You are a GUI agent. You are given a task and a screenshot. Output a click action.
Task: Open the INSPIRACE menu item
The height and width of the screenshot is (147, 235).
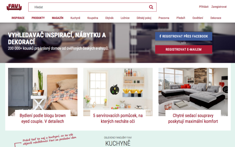click(x=18, y=18)
